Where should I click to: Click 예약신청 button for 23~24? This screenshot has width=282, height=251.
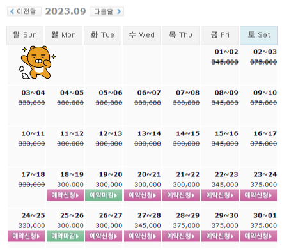(258, 195)
